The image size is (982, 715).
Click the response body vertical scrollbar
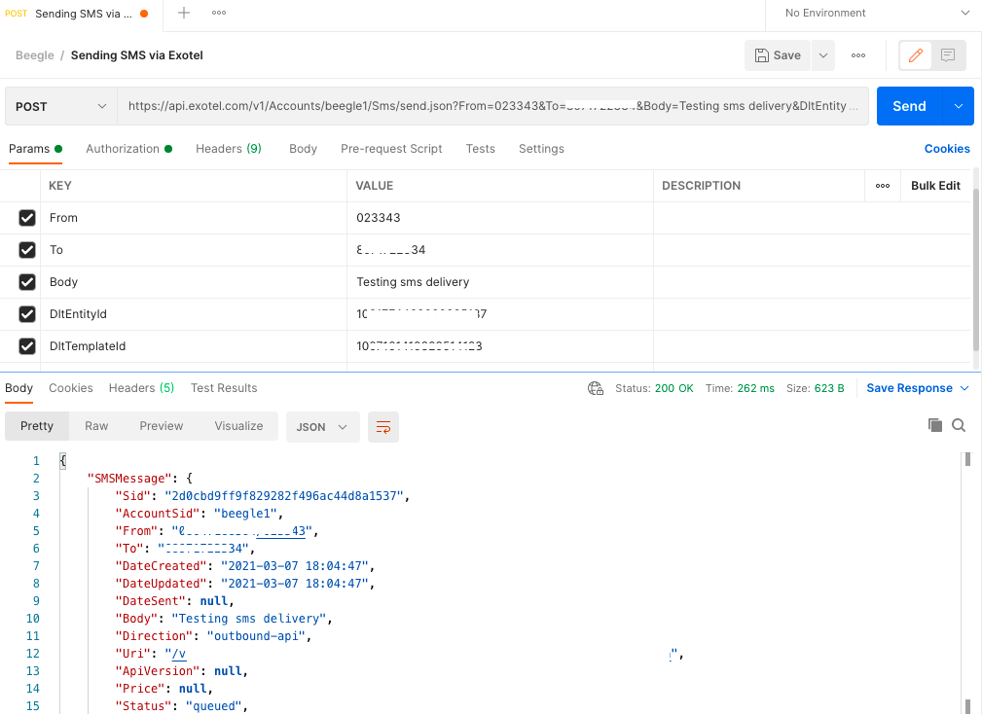967,459
